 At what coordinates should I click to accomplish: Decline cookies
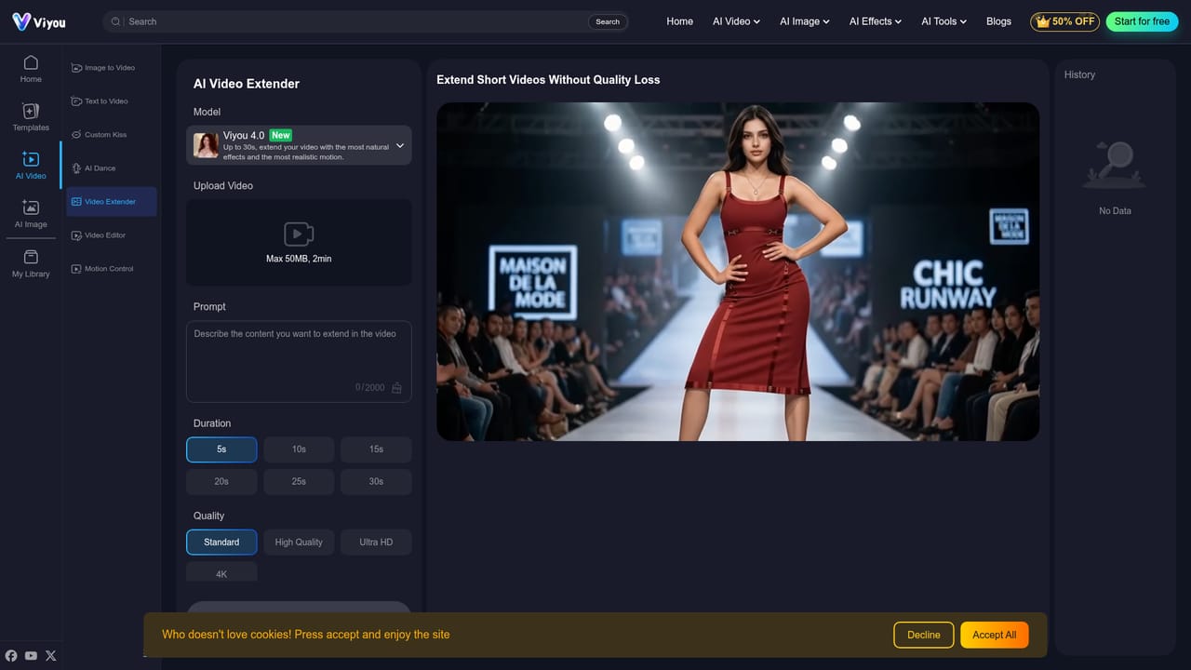click(x=923, y=635)
